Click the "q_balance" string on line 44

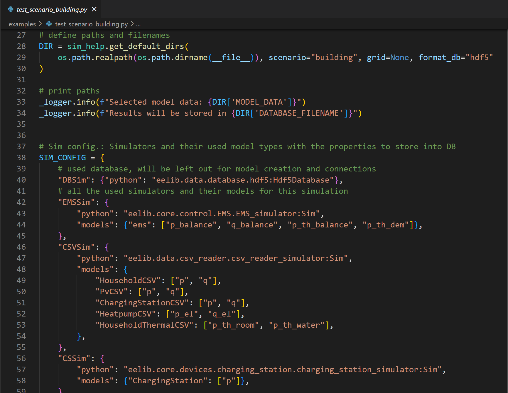coord(252,225)
